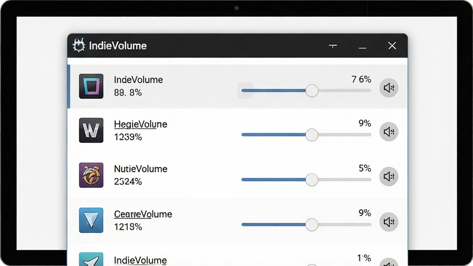This screenshot has height=266, width=473.
Task: Click the IndieVolume logo in title bar
Action: pos(79,45)
